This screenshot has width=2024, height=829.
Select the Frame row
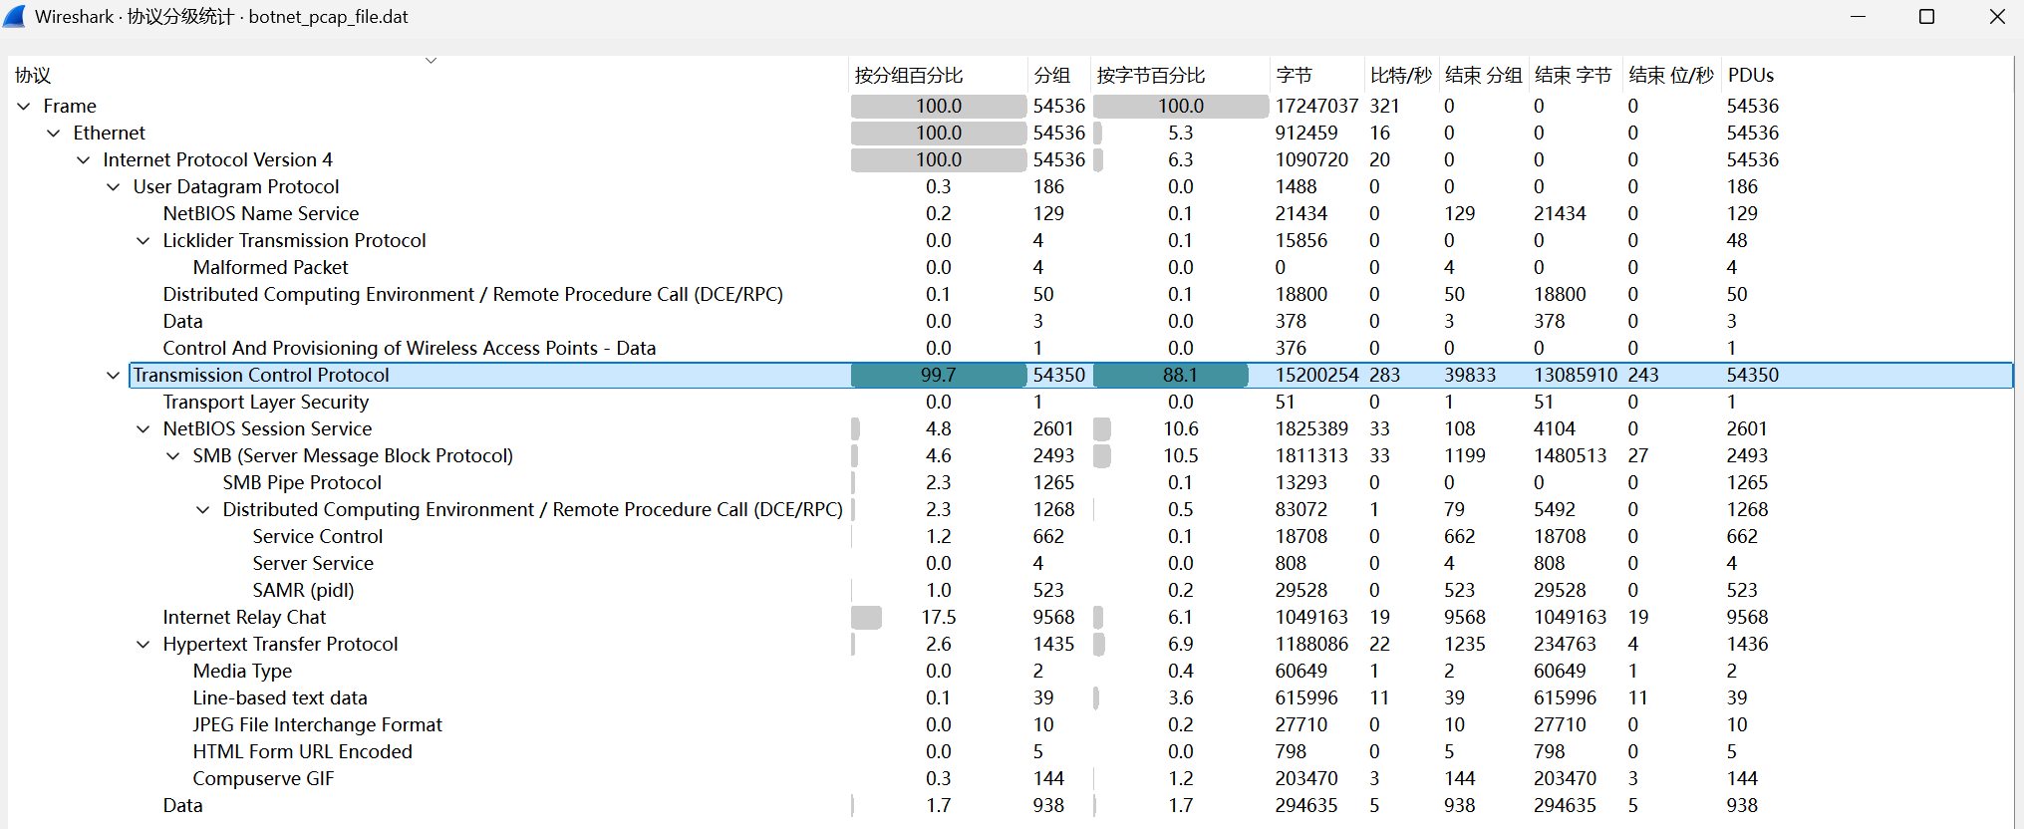pyautogui.click(x=1012, y=106)
